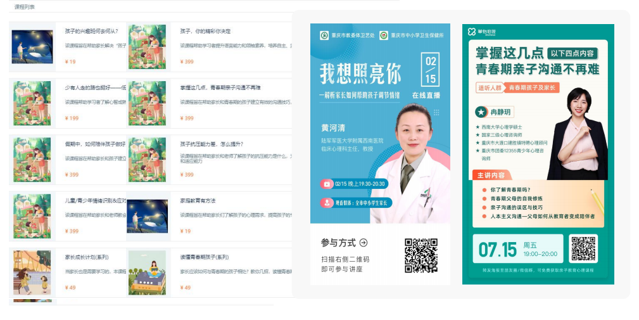Click the 在线直播 label
This screenshot has width=639, height=320.
pos(426,95)
